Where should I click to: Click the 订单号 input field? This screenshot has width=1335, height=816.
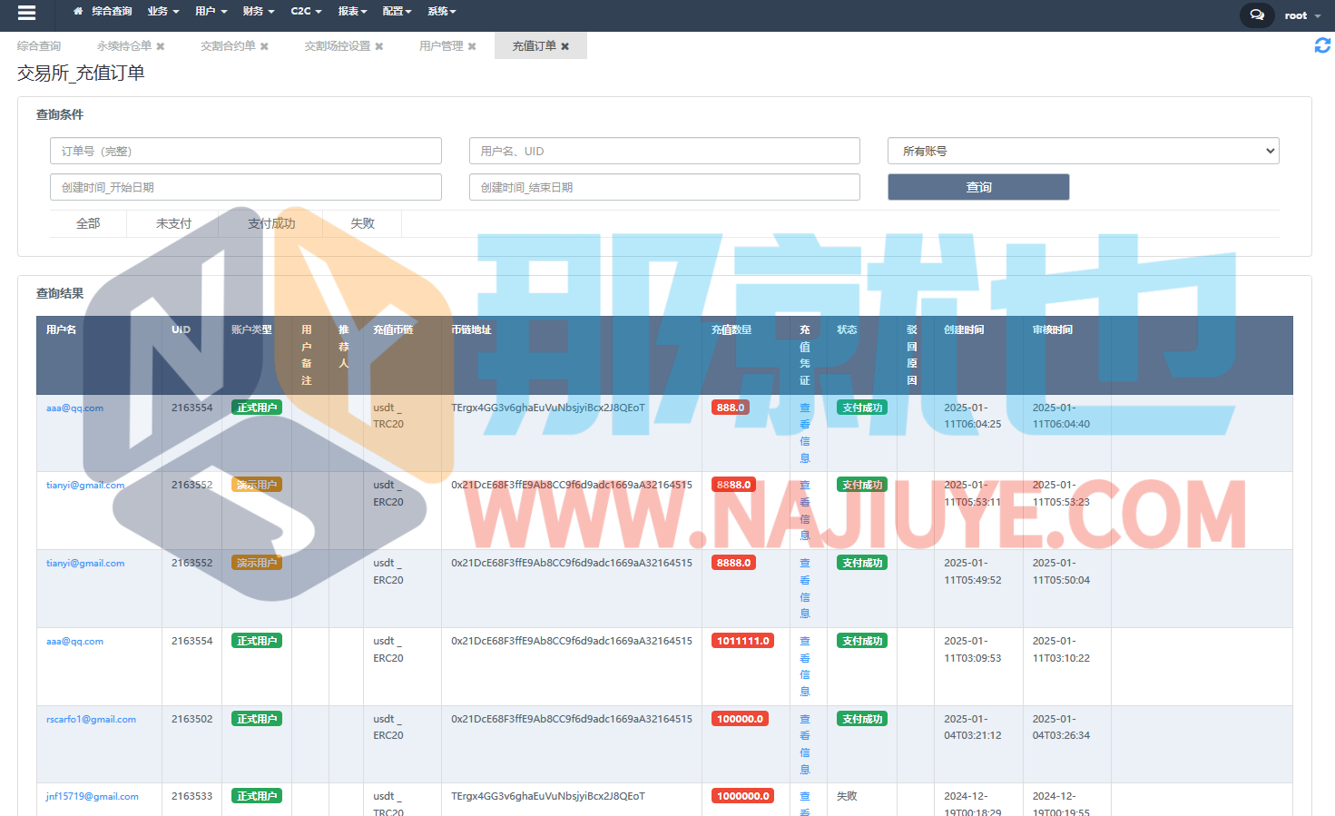click(x=245, y=151)
